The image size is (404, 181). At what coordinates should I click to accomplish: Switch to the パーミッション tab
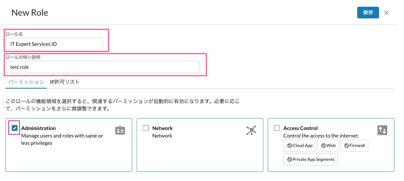[26, 82]
